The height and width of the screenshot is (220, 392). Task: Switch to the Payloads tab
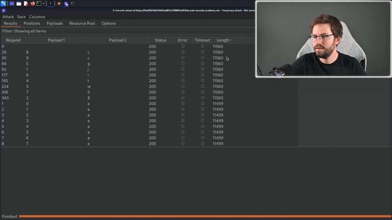click(x=54, y=23)
